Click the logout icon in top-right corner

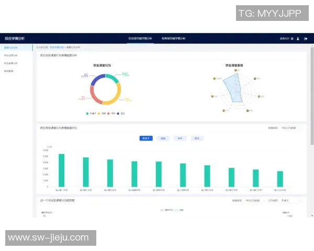(x=306, y=38)
